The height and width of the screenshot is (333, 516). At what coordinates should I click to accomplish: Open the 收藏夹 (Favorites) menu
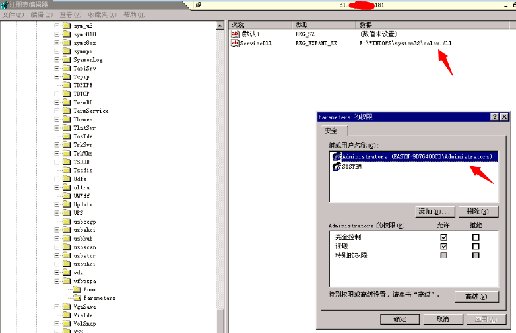tap(102, 15)
